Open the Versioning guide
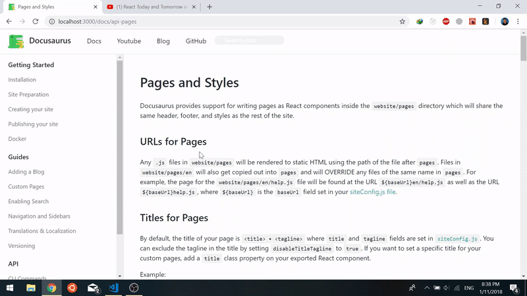 click(22, 245)
